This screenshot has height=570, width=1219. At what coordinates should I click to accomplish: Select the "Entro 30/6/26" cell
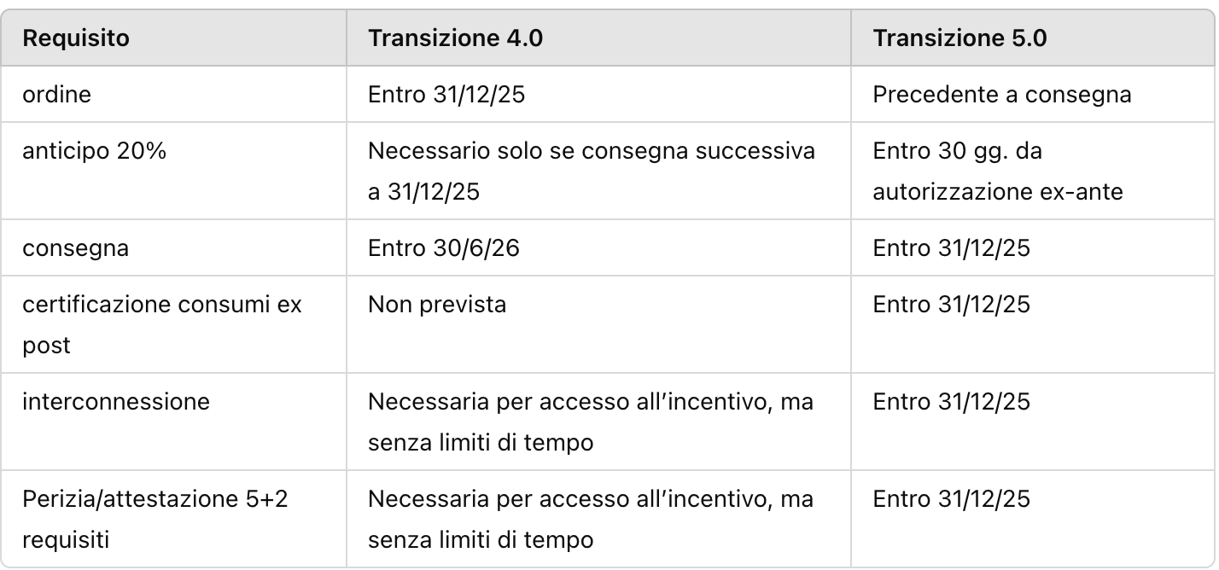443,248
